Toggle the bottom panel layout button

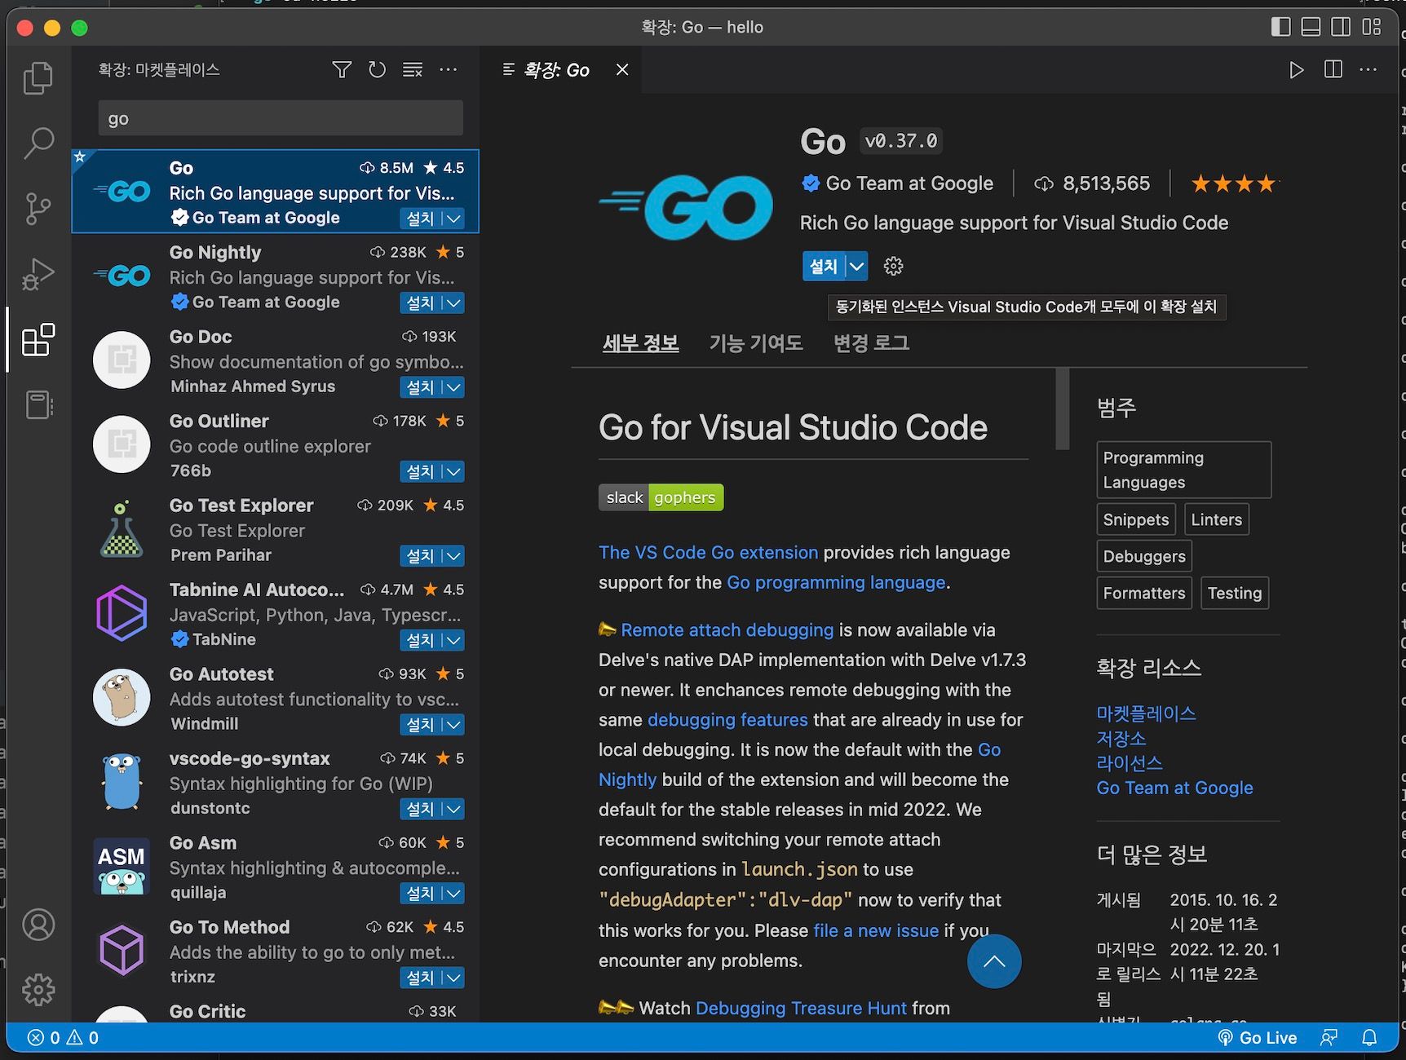[x=1311, y=27]
